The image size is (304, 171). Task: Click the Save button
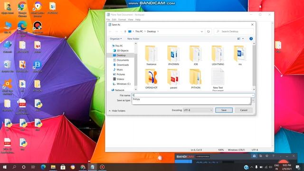tap(224, 110)
